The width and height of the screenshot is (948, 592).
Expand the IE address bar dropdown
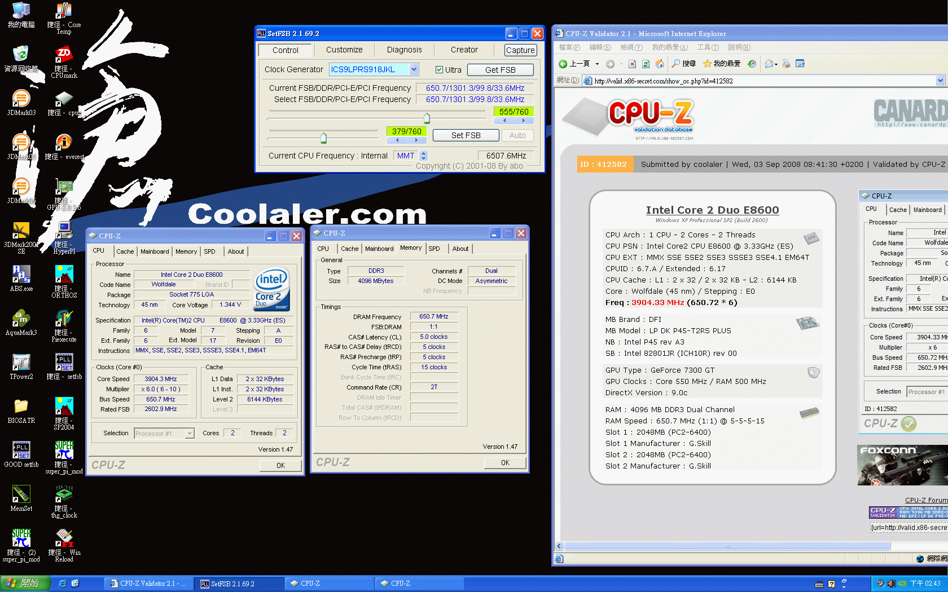click(940, 81)
